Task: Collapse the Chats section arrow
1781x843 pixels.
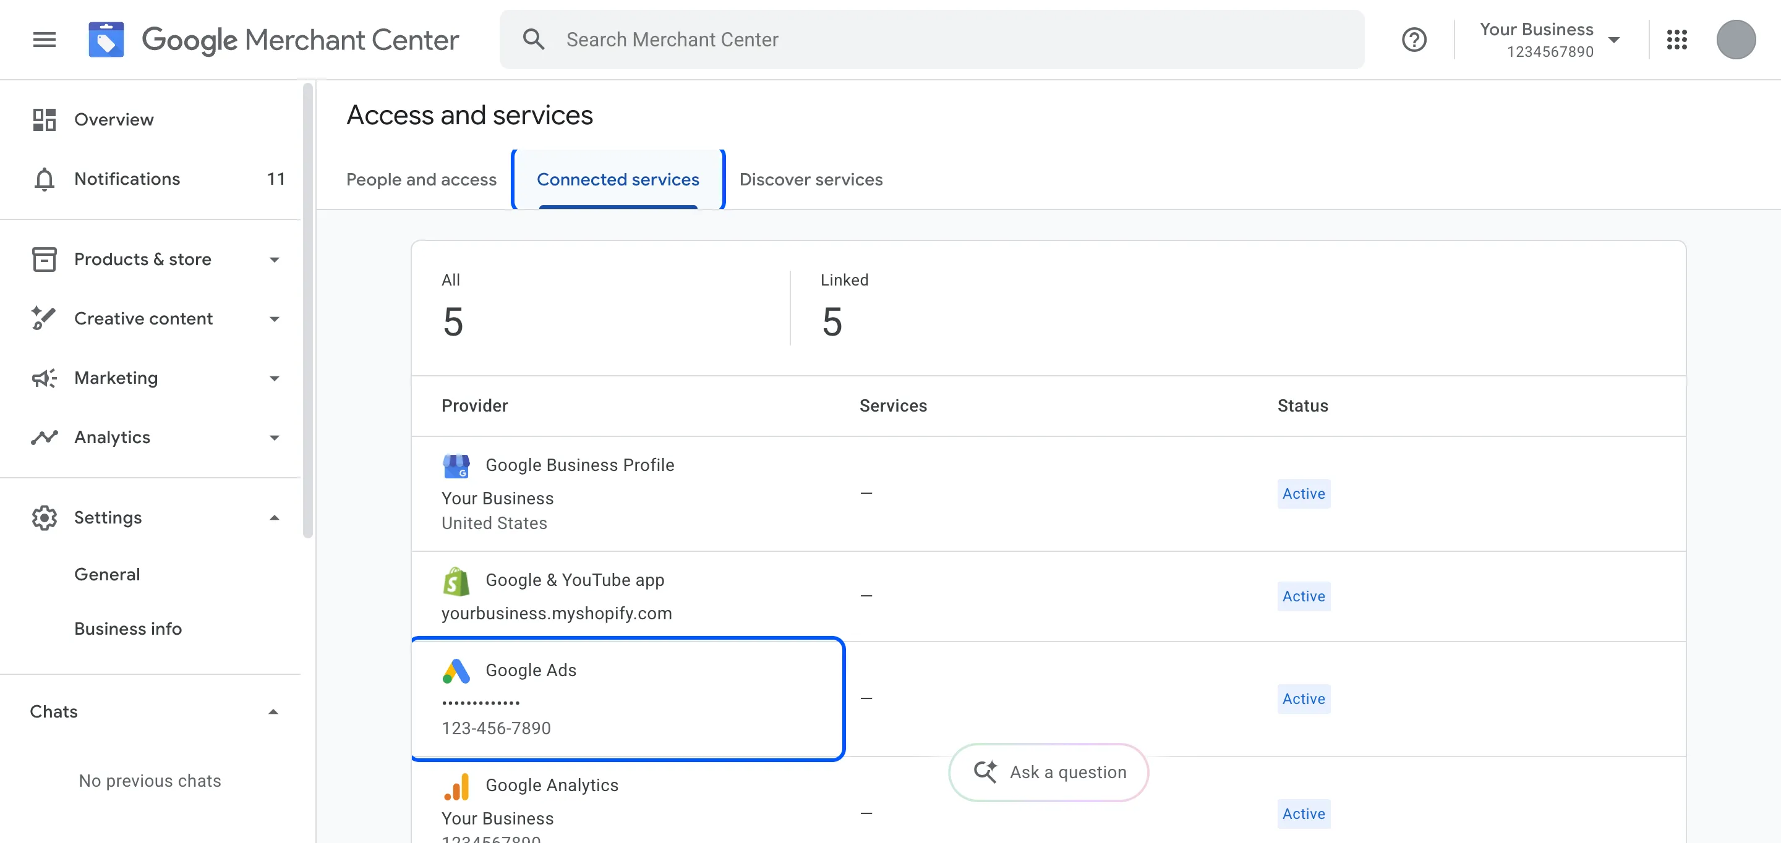Action: [x=274, y=712]
